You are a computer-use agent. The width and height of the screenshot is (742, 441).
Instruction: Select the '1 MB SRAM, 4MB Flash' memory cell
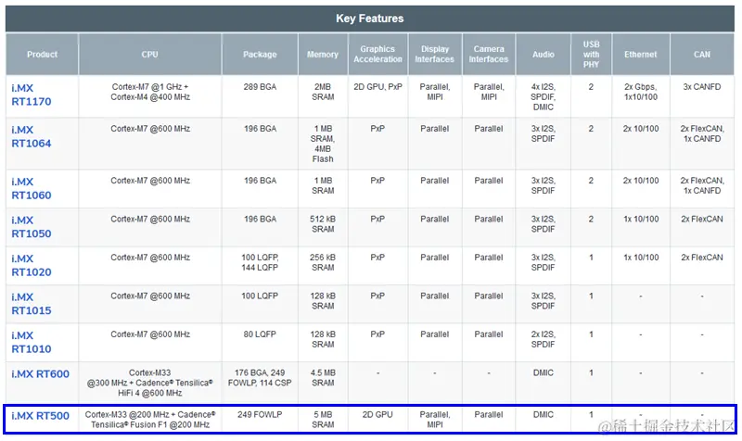[323, 144]
